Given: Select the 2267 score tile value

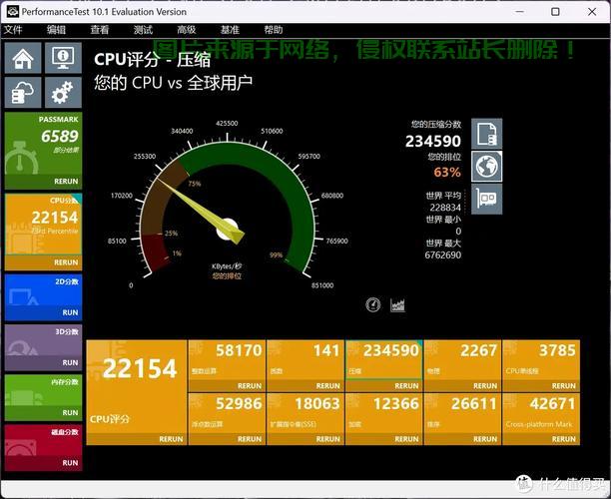Looking at the screenshot, I should (x=478, y=350).
